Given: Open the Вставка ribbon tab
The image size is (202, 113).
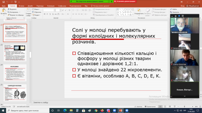Looking at the screenshot, I should [21, 6].
